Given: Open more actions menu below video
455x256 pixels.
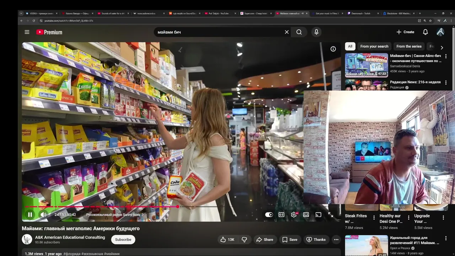Looking at the screenshot, I should tap(336, 240).
